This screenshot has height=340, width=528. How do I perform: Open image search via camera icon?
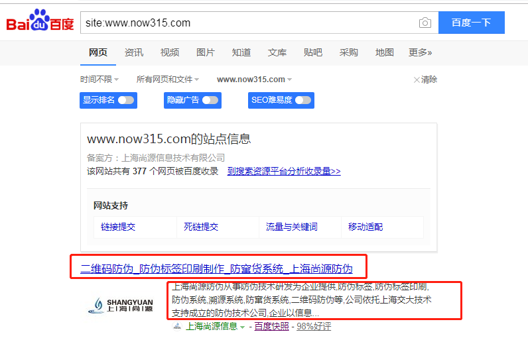[425, 23]
